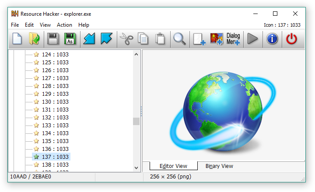Open the Action menu

64,25
